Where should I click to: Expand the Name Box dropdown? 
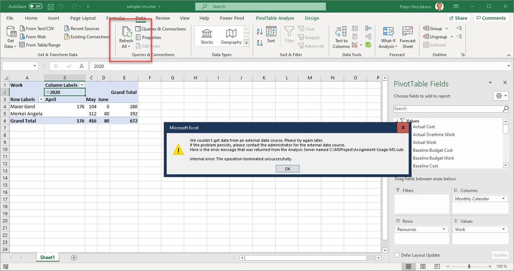(35, 66)
